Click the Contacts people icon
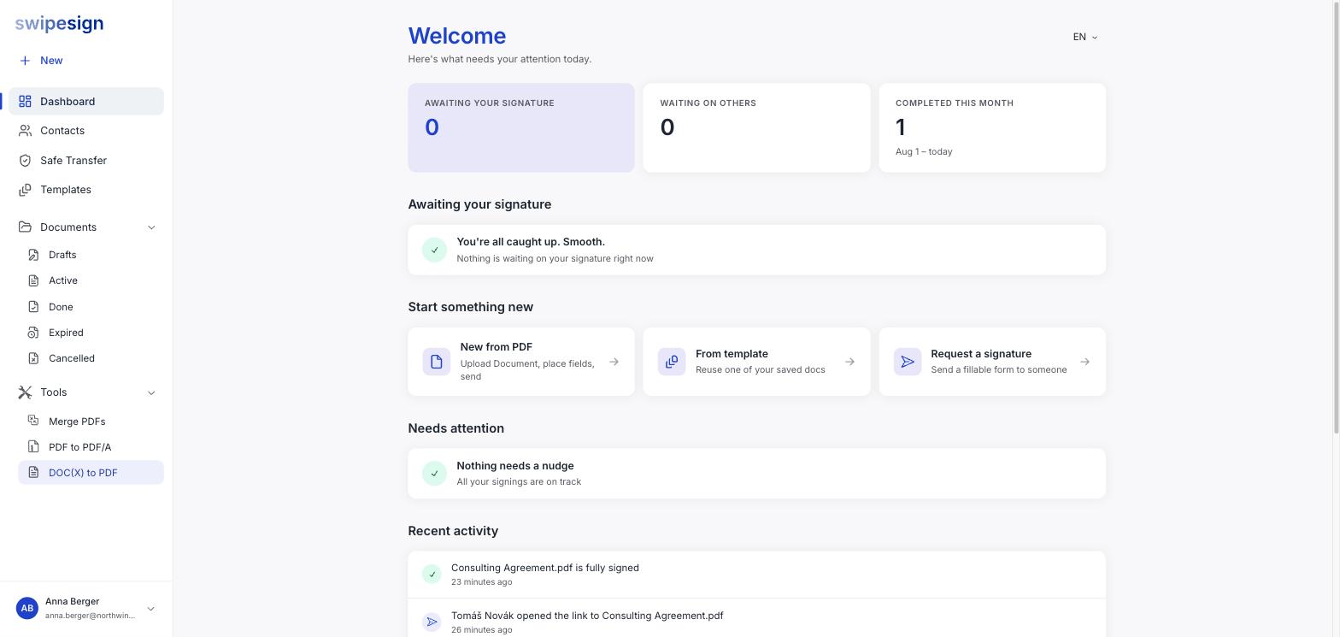This screenshot has height=637, width=1340. tap(25, 131)
